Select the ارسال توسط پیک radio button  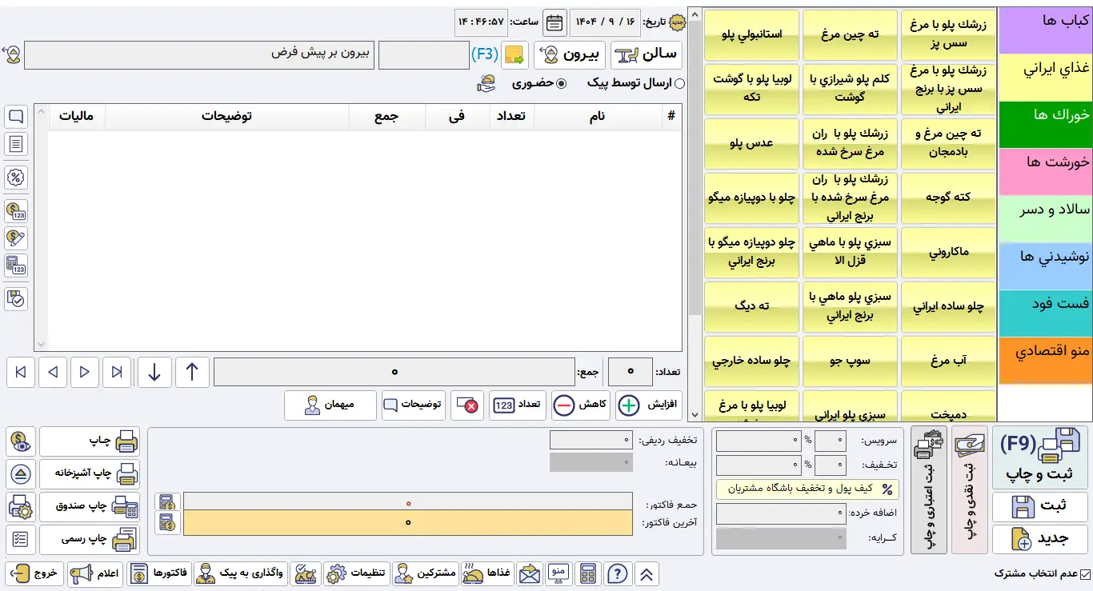(x=679, y=83)
